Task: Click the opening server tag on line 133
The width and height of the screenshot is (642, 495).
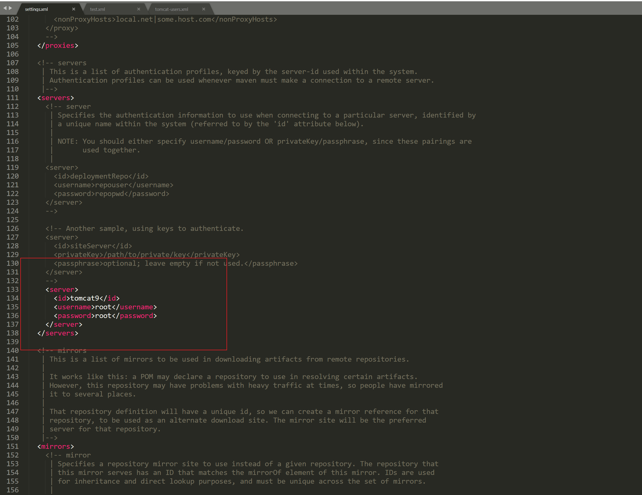Action: 62,289
